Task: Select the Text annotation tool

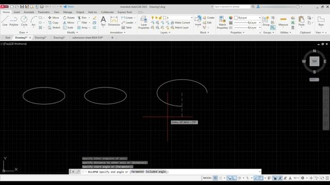Action: tap(103, 21)
